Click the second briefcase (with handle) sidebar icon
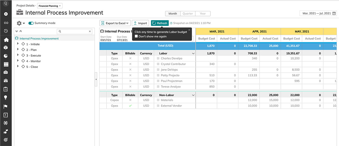The width and height of the screenshot is (339, 146). [6, 81]
